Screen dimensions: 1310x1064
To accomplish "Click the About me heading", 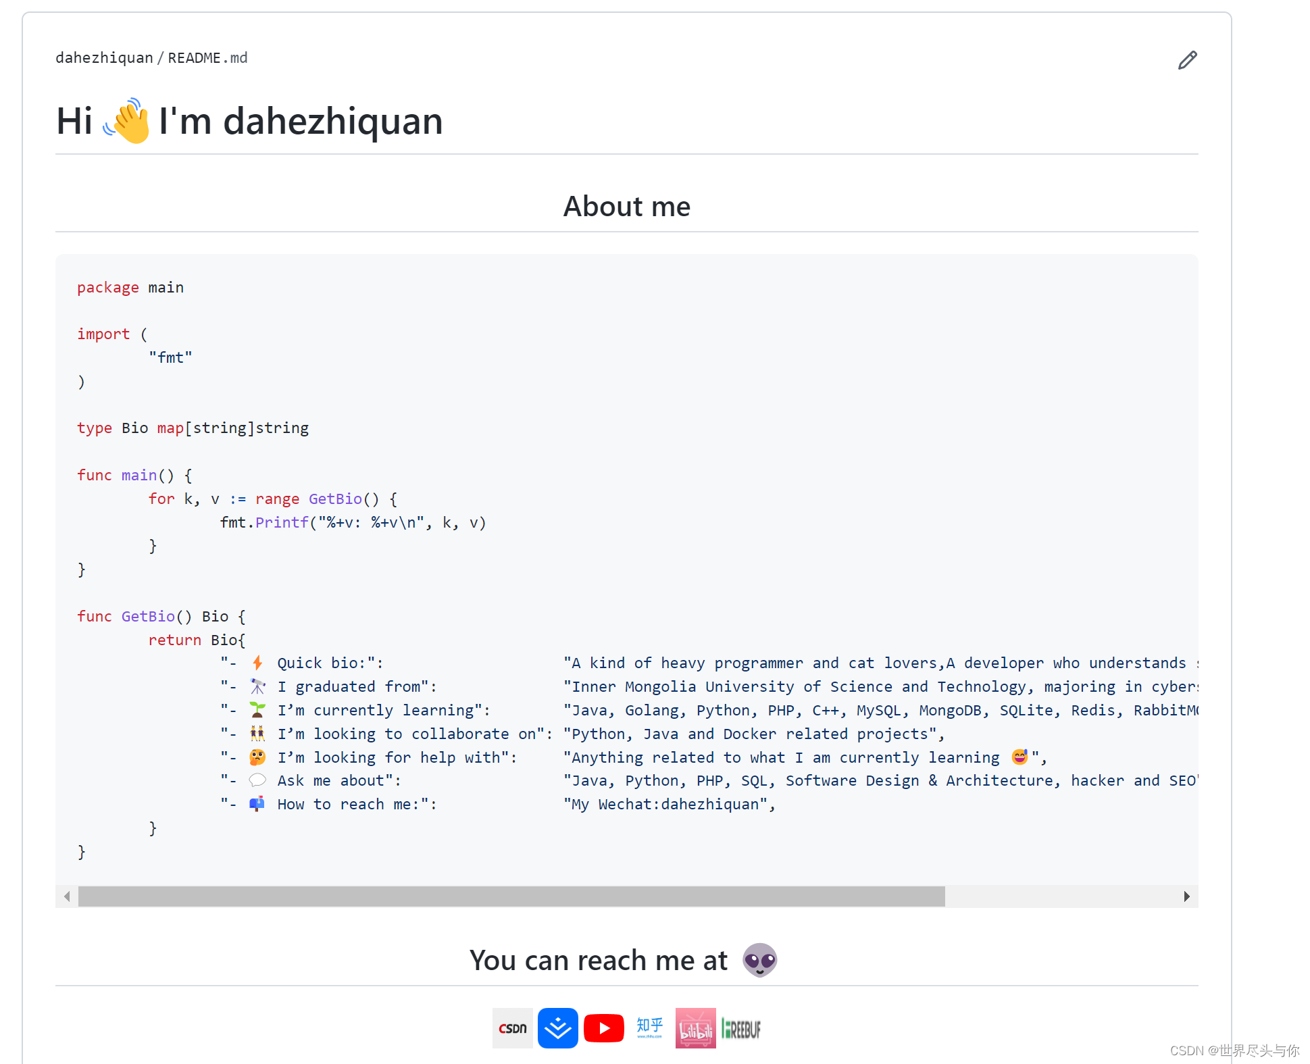I will [626, 206].
